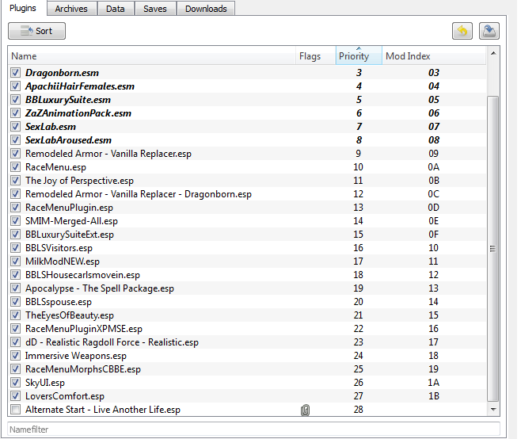Screen dimensions: 521x439
Task: Toggle the ApachiiHairFemales.esm checkbox
Action: pyautogui.click(x=15, y=86)
